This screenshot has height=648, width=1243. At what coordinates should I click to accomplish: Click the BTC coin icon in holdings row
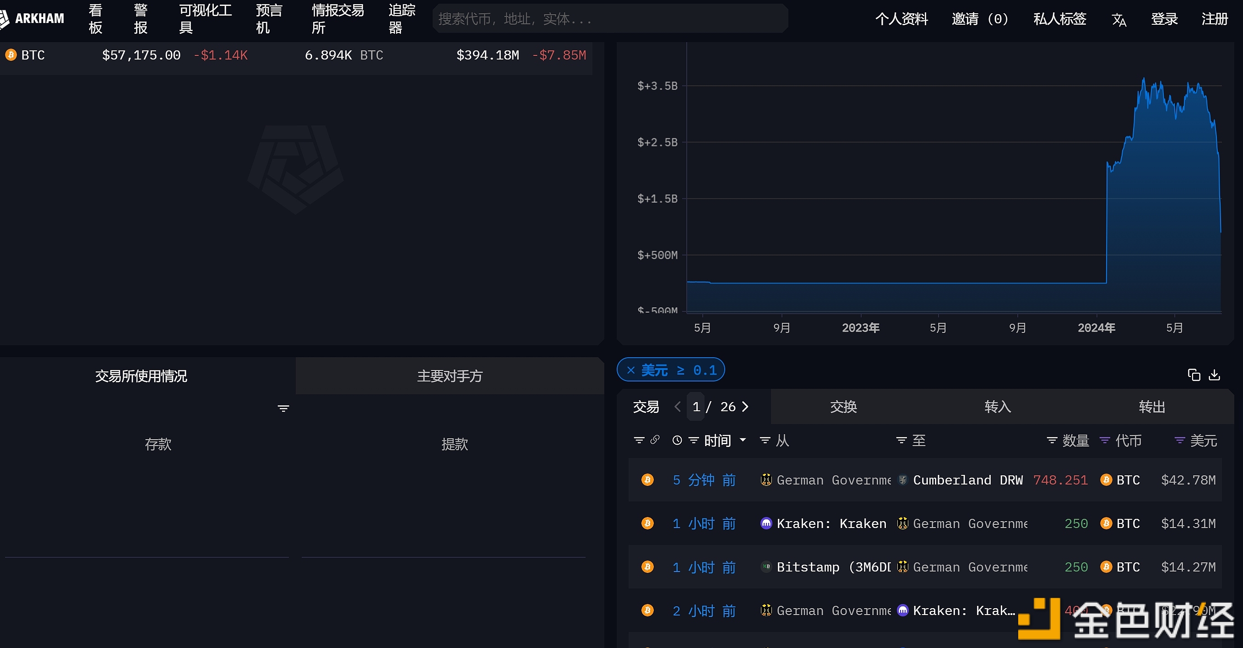(11, 55)
